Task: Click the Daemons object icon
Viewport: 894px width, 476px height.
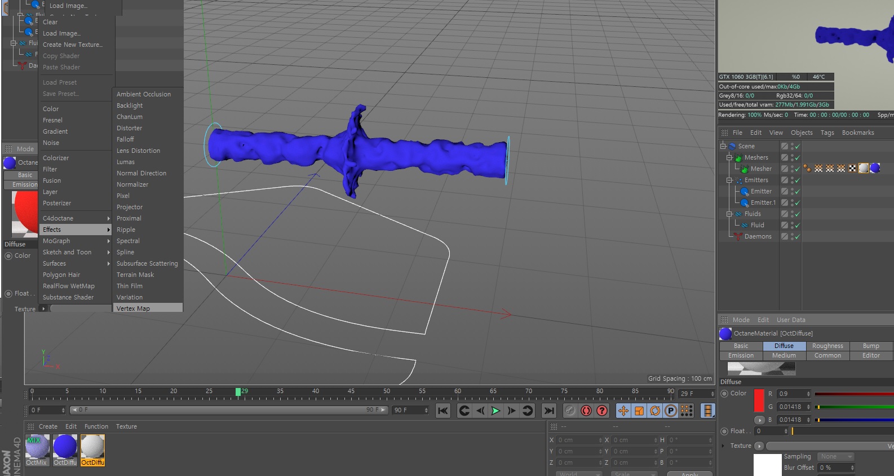Action: (x=738, y=236)
